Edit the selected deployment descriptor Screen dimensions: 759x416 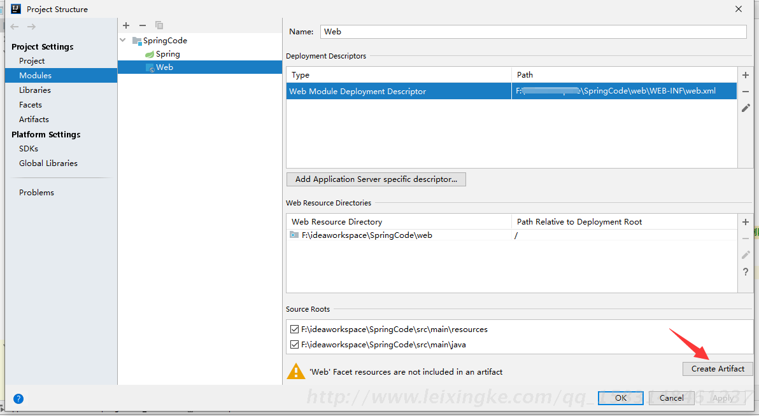(x=746, y=108)
